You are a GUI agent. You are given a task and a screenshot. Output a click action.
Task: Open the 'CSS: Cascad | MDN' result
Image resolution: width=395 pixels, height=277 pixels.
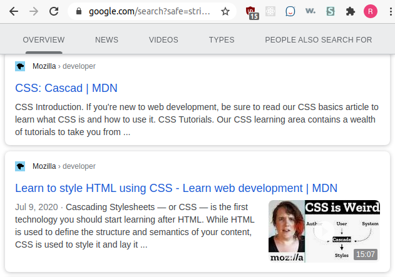tap(66, 88)
